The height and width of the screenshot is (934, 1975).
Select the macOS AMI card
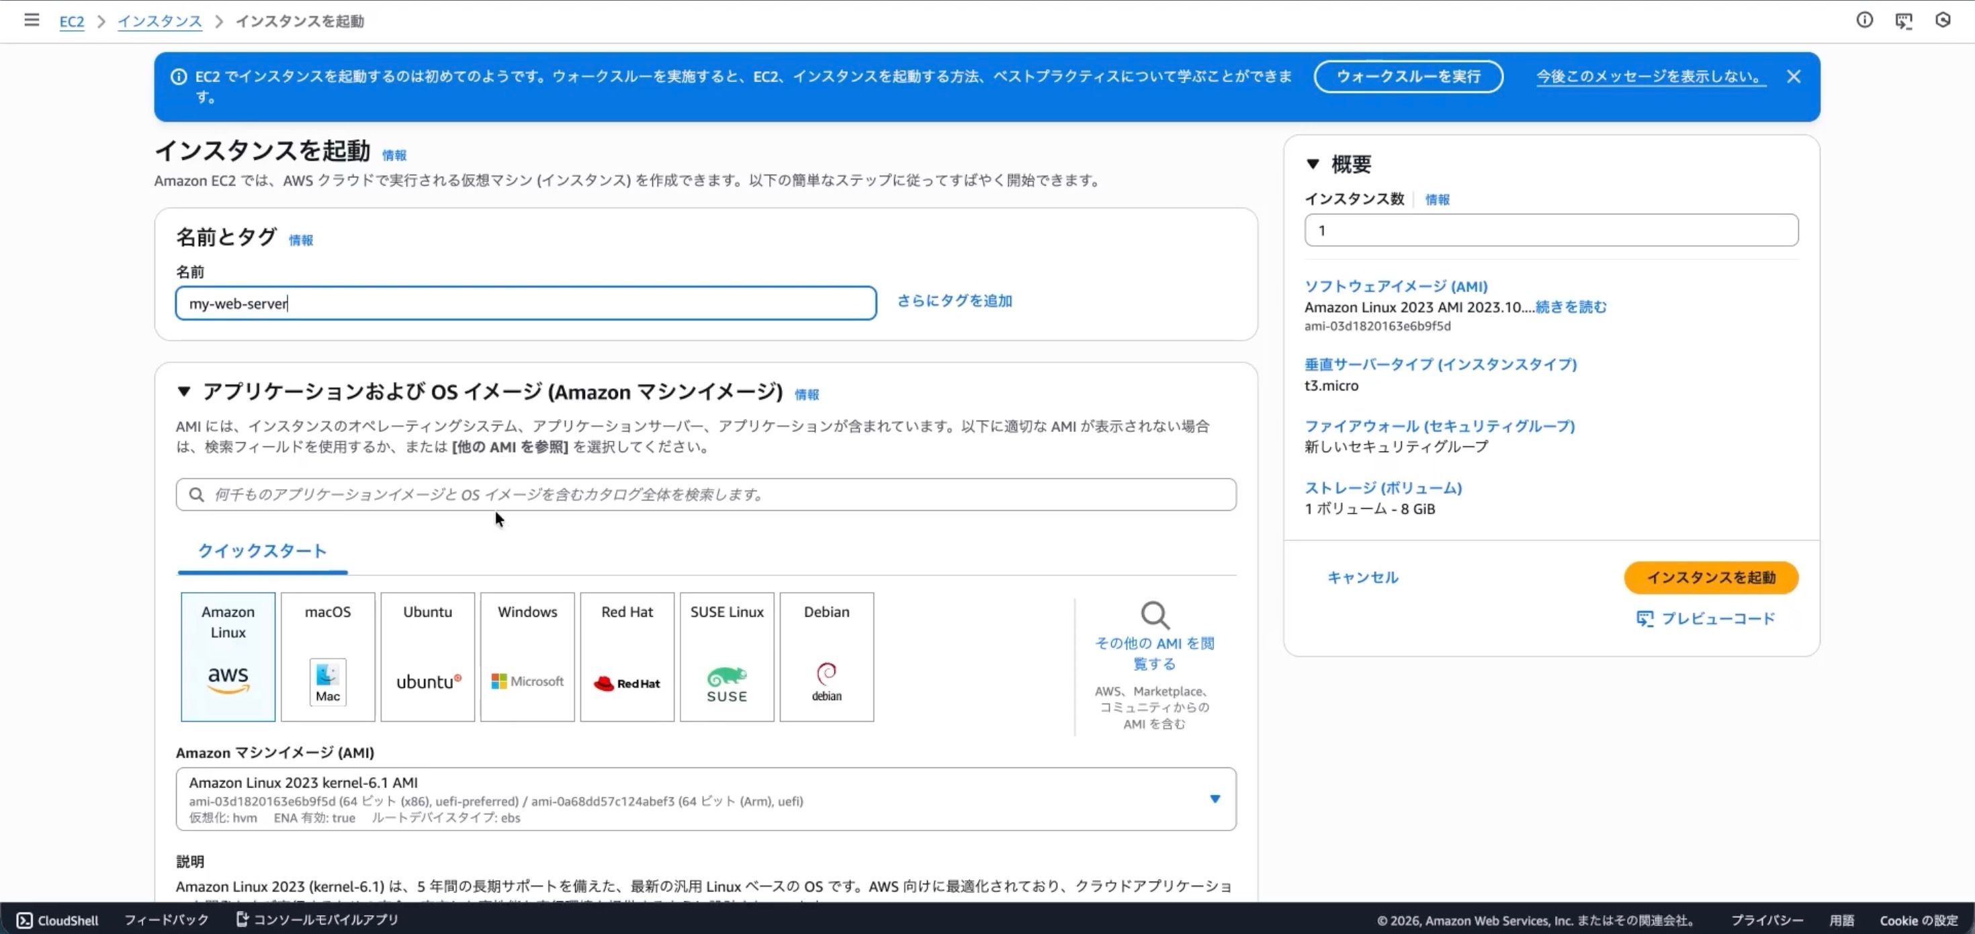click(327, 656)
